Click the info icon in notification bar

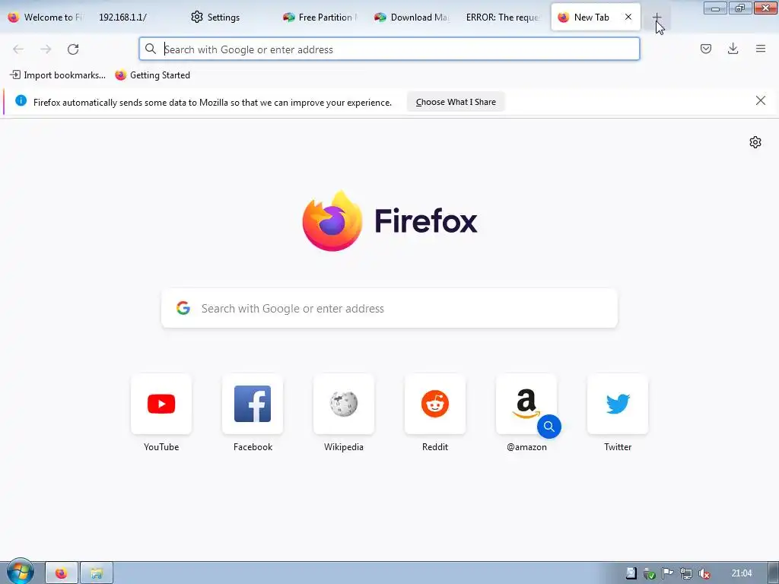(21, 101)
